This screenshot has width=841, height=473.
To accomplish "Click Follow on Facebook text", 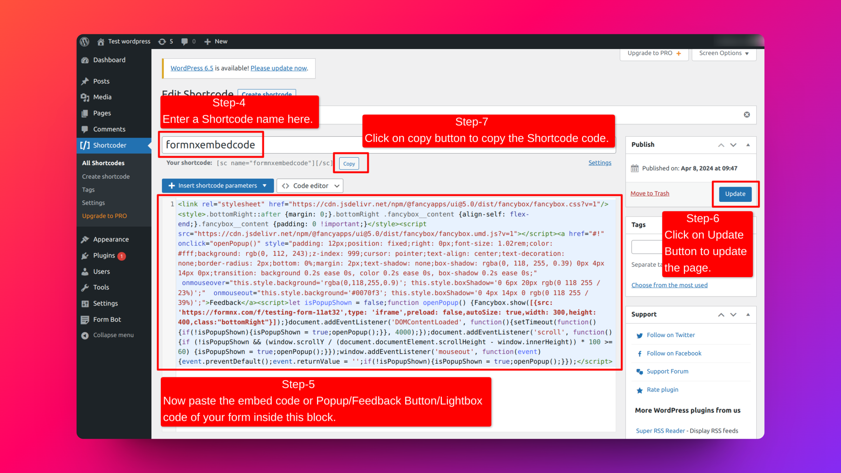I will pos(674,353).
